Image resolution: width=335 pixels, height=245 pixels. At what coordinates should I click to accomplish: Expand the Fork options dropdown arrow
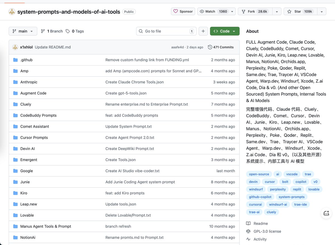tap(277, 11)
